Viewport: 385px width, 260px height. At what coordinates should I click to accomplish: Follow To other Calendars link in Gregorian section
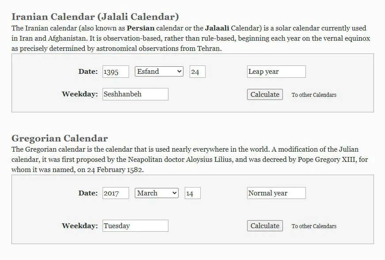click(314, 226)
